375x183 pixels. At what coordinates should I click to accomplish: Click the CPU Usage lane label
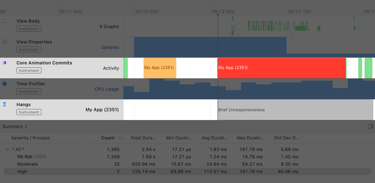point(107,89)
